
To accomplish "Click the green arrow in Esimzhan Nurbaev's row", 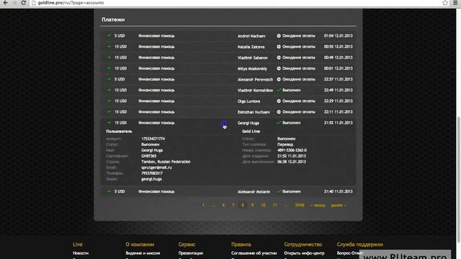I will pyautogui.click(x=109, y=112).
